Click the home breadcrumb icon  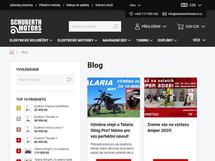click(x=12, y=52)
